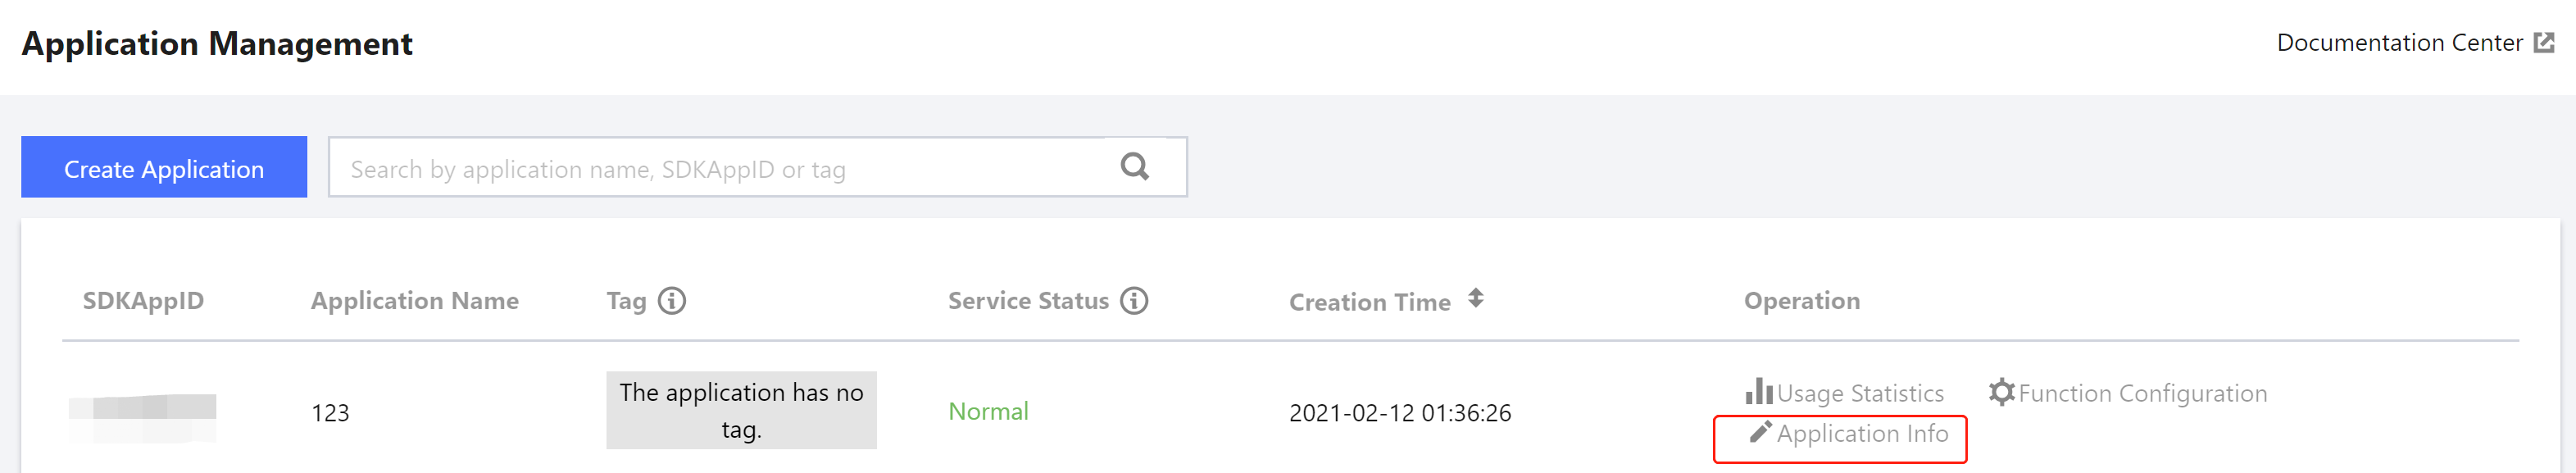2576x473 pixels.
Task: Click the external-link icon beside Documentation Center
Action: click(2544, 43)
